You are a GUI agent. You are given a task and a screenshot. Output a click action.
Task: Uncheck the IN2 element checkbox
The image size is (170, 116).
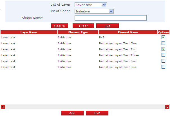[x=163, y=37]
